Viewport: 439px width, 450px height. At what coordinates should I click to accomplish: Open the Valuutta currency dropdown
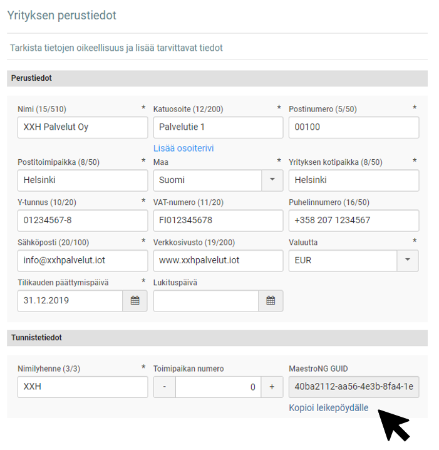(x=408, y=261)
